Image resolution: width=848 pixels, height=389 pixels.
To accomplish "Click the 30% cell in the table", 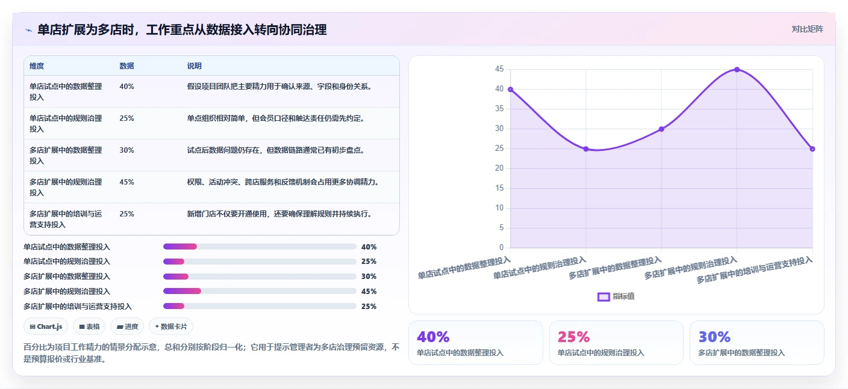I will pos(126,150).
